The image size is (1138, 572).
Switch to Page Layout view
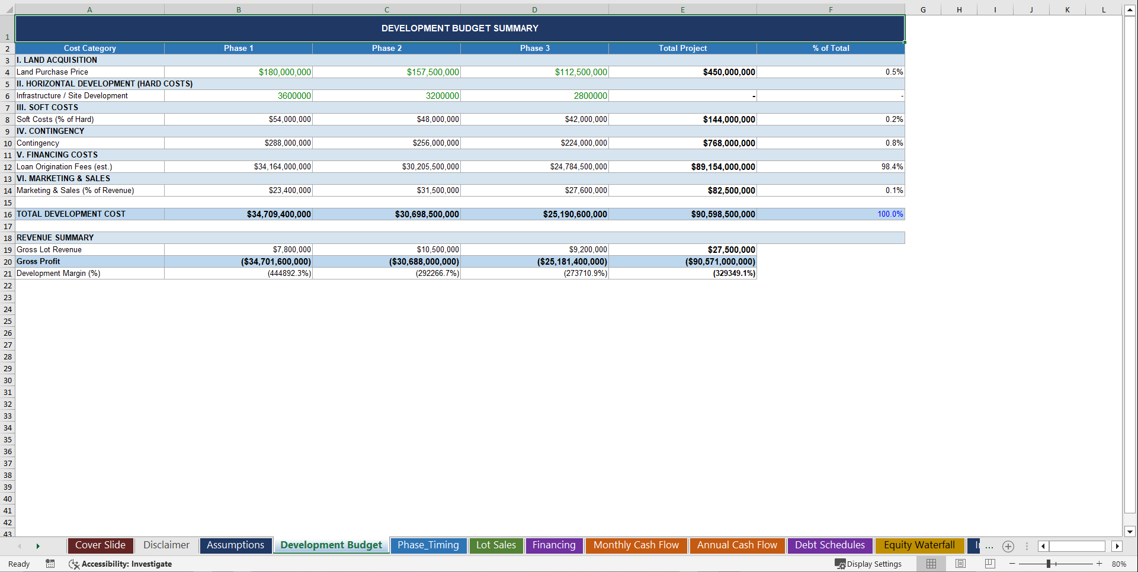click(x=960, y=564)
